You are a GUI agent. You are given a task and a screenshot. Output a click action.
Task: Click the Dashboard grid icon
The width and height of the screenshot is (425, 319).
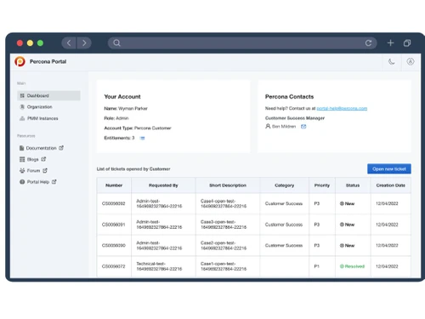pos(22,95)
